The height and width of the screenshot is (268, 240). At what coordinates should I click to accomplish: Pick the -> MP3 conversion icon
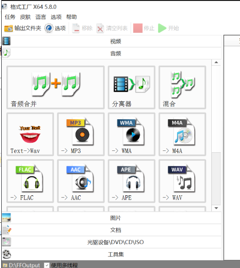click(x=81, y=134)
